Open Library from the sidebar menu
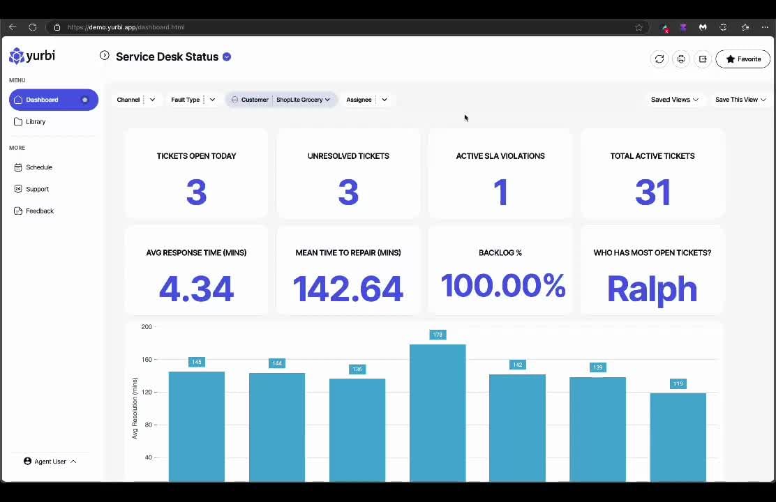This screenshot has width=776, height=502. [x=36, y=122]
